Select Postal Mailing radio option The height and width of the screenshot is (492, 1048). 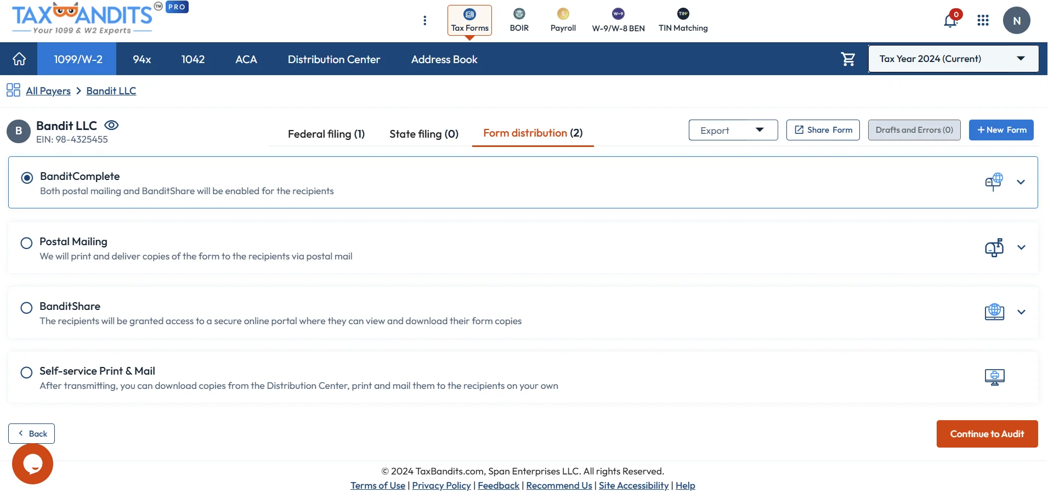pos(26,243)
